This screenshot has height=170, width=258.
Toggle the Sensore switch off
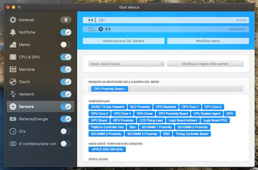point(66,107)
